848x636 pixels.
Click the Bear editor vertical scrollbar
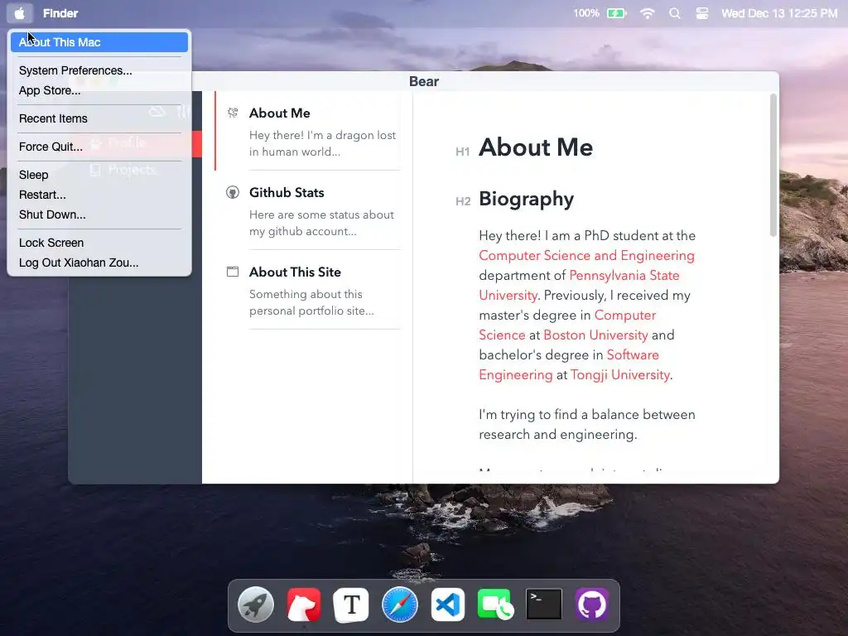tap(773, 165)
